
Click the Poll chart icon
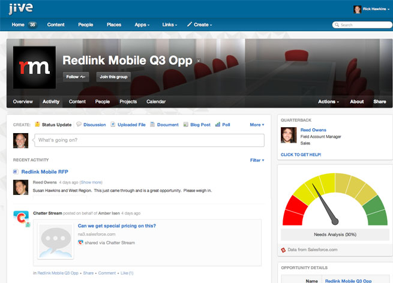pos(218,124)
